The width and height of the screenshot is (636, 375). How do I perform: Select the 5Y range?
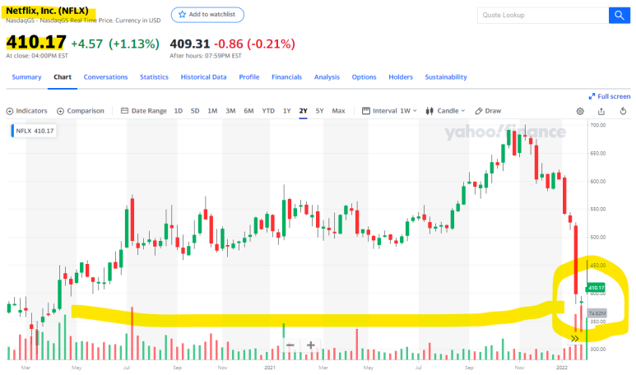click(x=319, y=111)
